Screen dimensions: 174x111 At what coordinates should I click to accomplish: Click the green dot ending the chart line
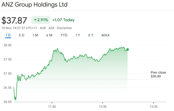(128, 50)
